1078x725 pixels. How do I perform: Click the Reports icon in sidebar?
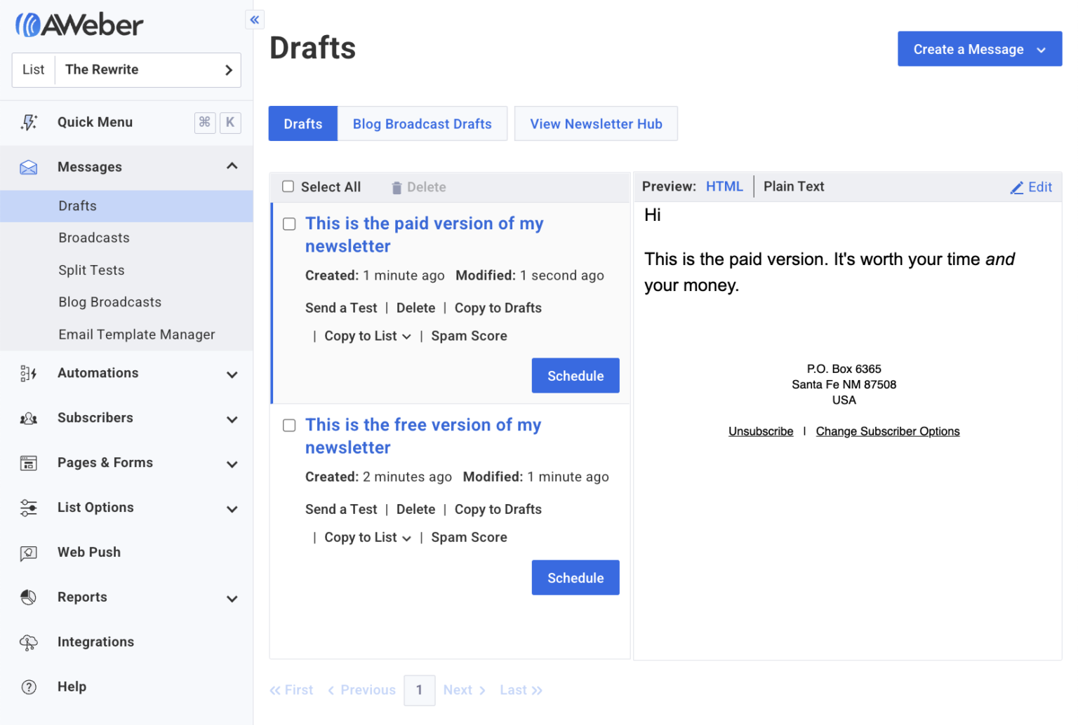click(29, 597)
